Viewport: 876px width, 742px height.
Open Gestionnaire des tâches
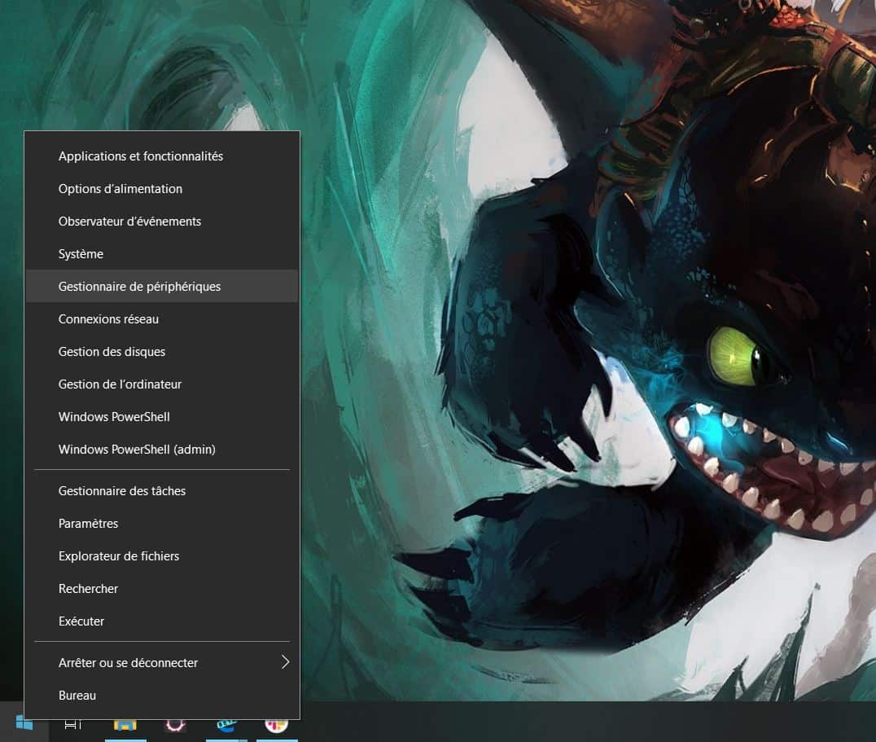click(x=122, y=491)
